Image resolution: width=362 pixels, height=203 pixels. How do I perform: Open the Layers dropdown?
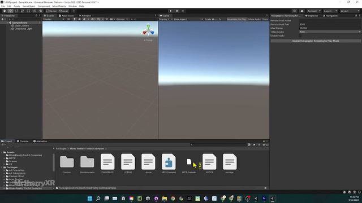(330, 11)
